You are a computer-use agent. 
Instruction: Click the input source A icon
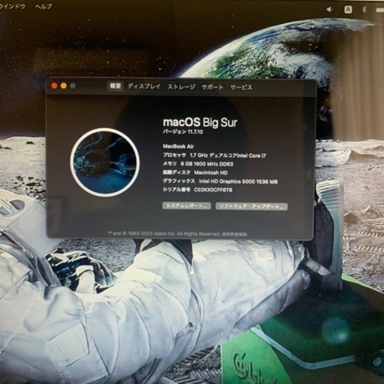pyautogui.click(x=348, y=10)
